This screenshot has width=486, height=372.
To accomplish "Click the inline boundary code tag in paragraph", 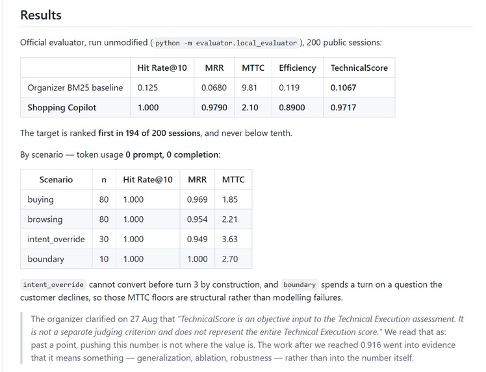I will [300, 284].
